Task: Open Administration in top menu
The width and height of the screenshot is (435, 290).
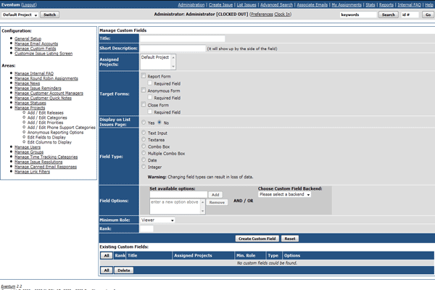Action: (191, 5)
